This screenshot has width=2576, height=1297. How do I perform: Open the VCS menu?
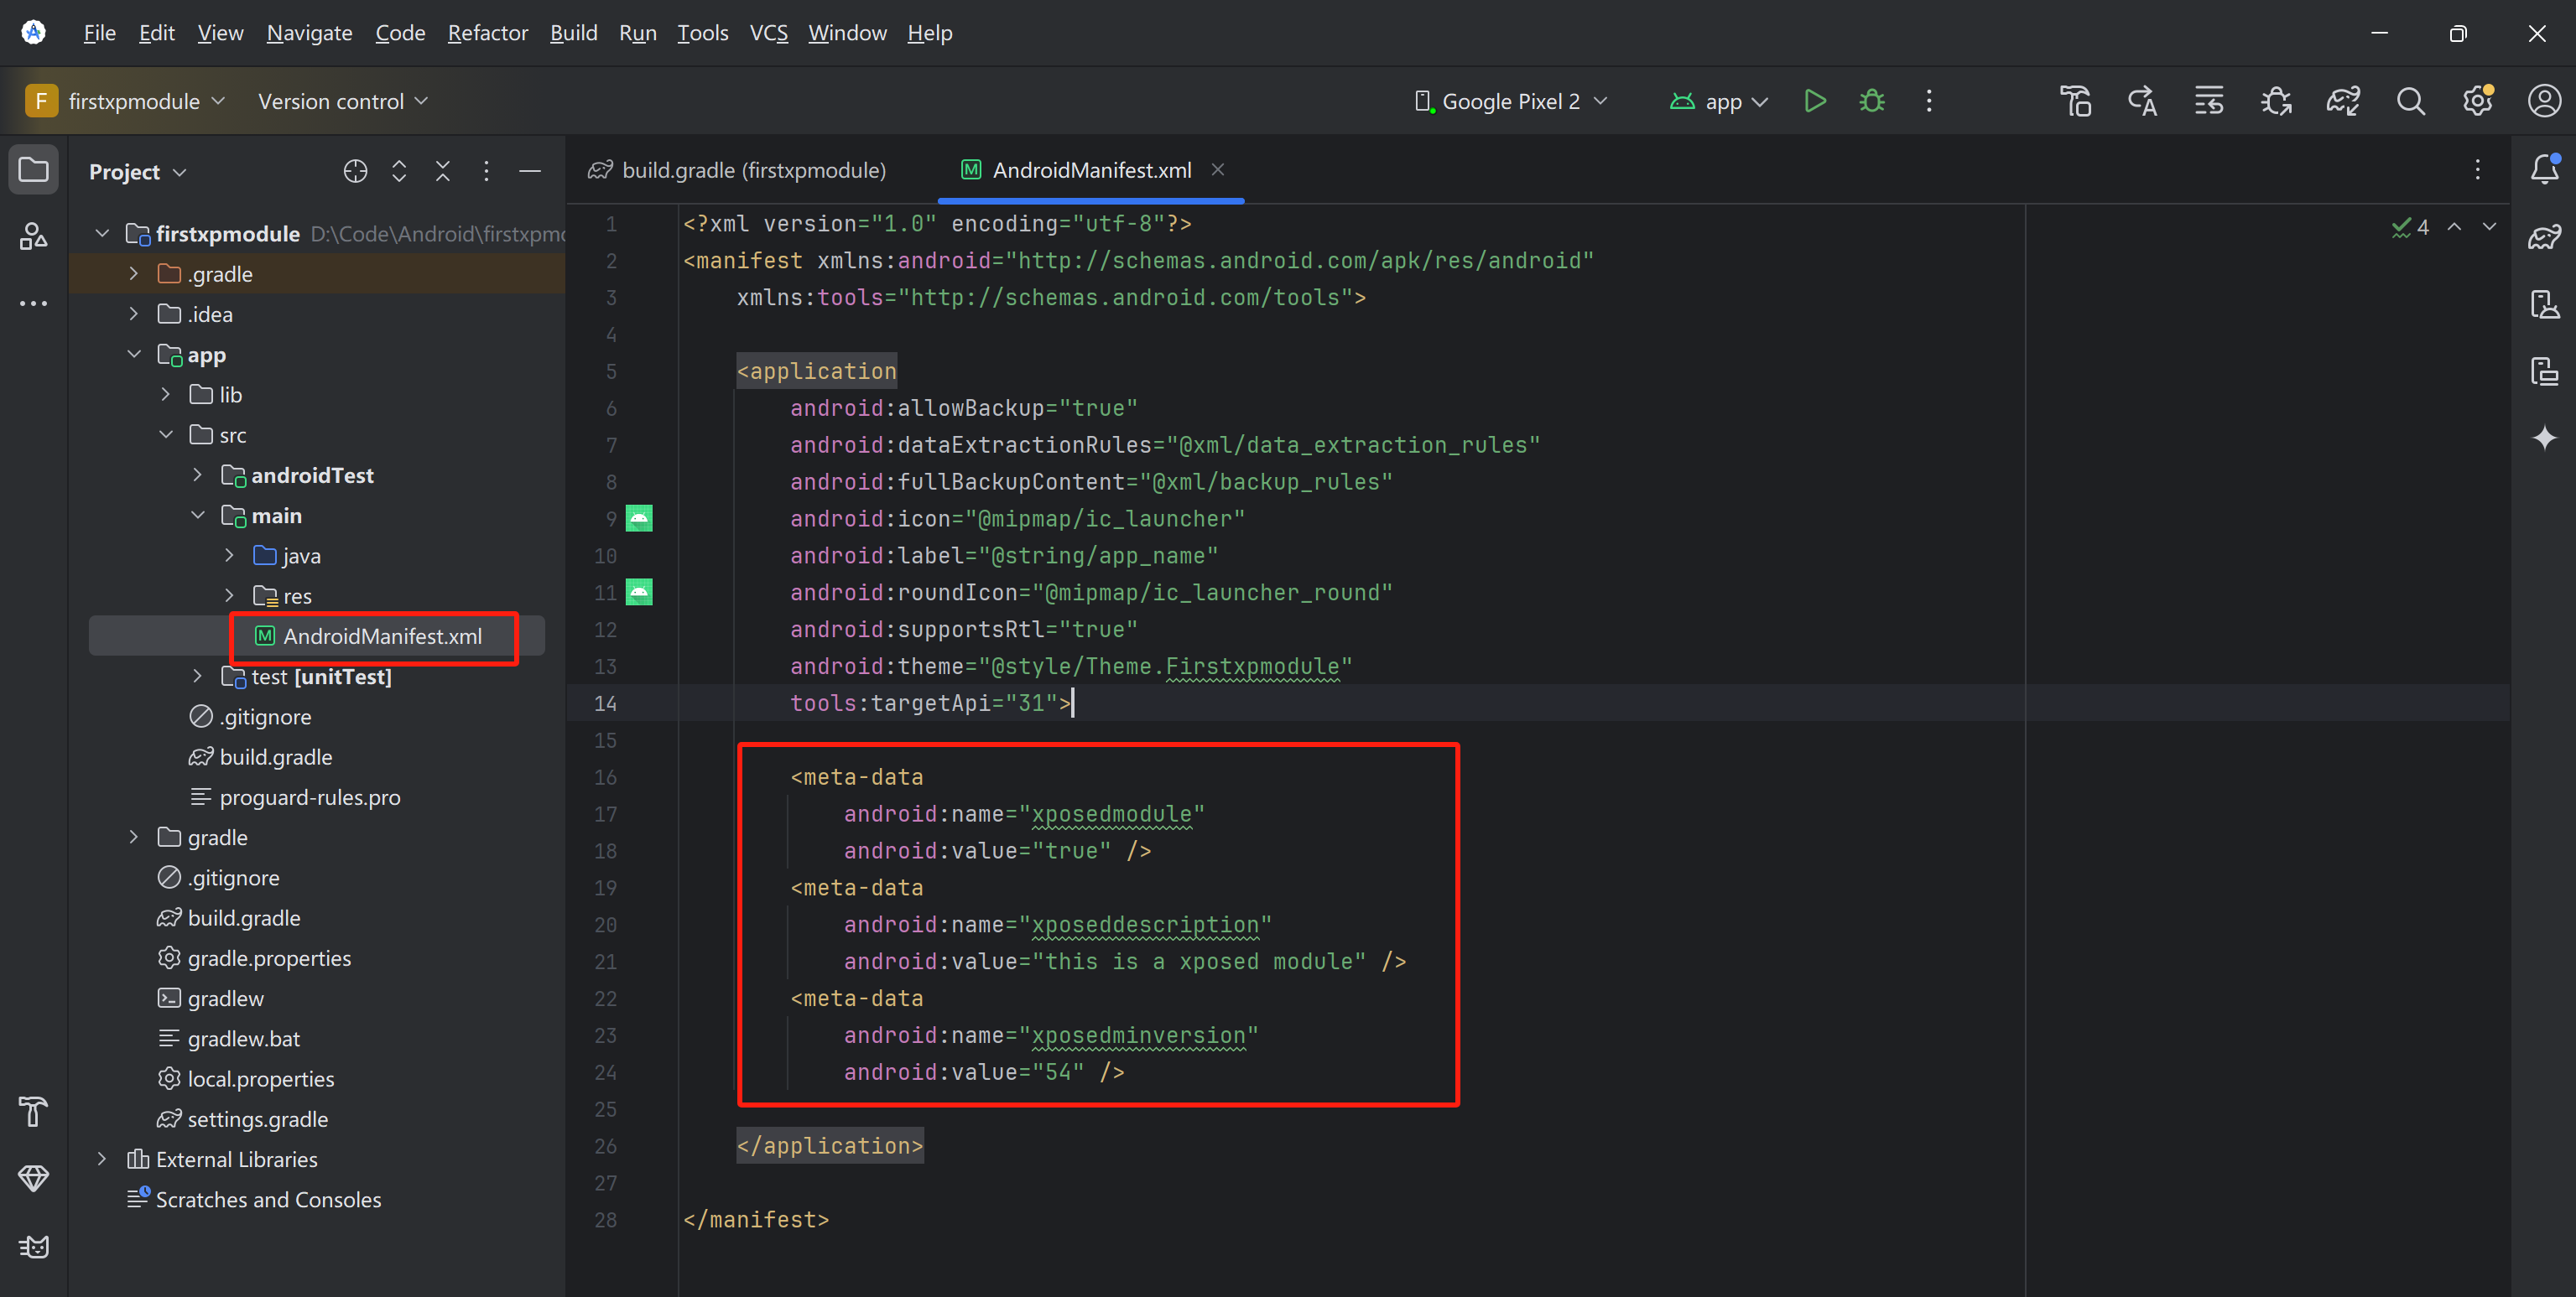(768, 33)
